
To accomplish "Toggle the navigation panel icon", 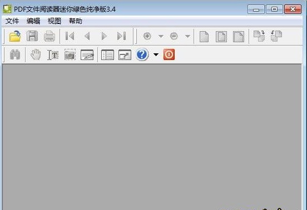I will (107, 55).
